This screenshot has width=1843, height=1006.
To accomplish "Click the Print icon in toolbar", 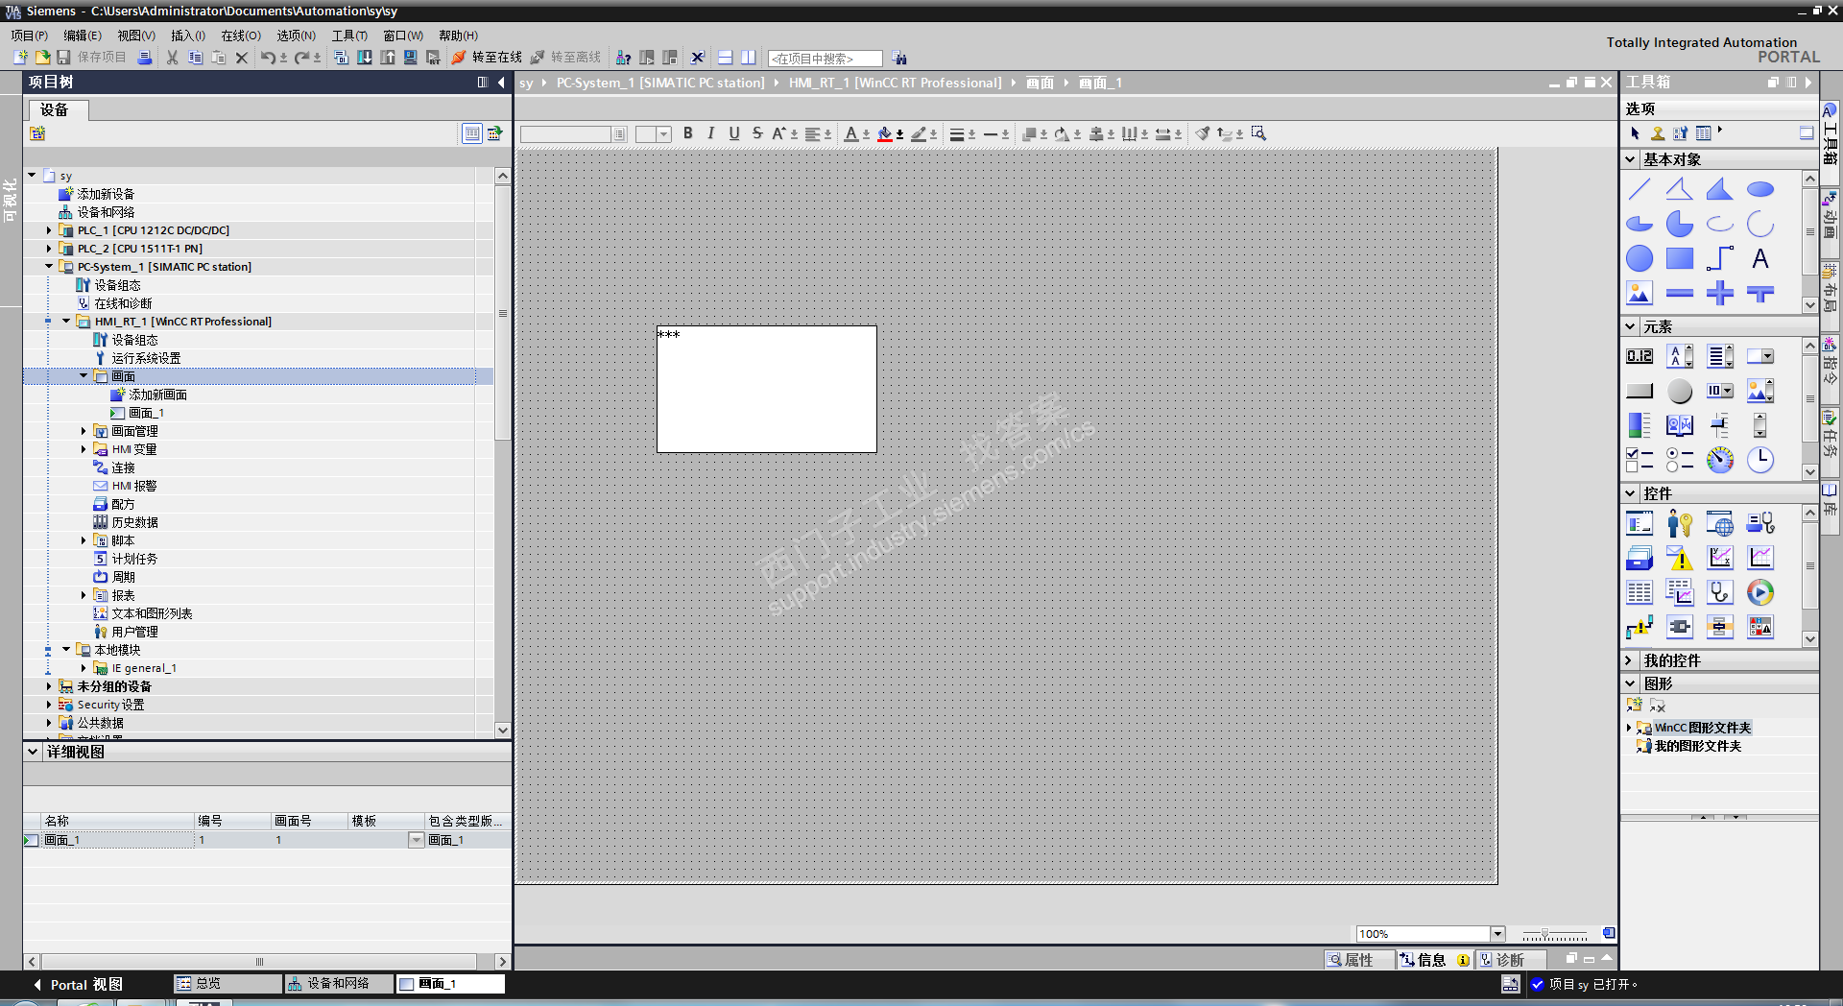I will tap(144, 58).
